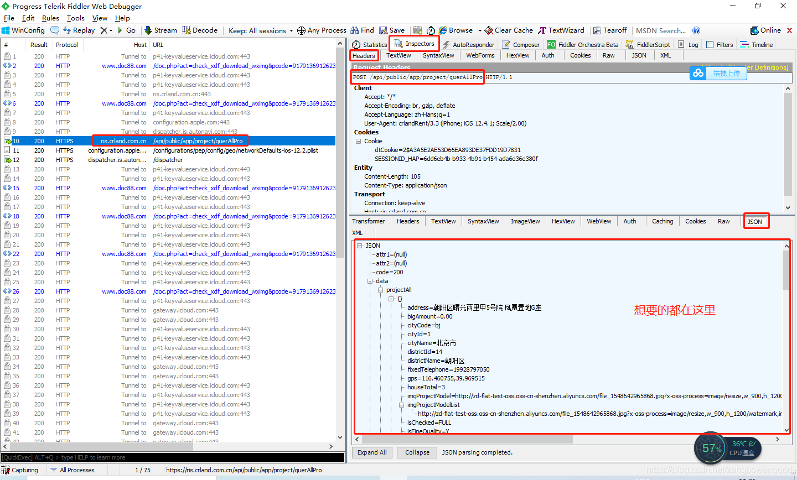Collapse the Cookie header node
Viewport: 797px width, 480px height.
tap(359, 141)
